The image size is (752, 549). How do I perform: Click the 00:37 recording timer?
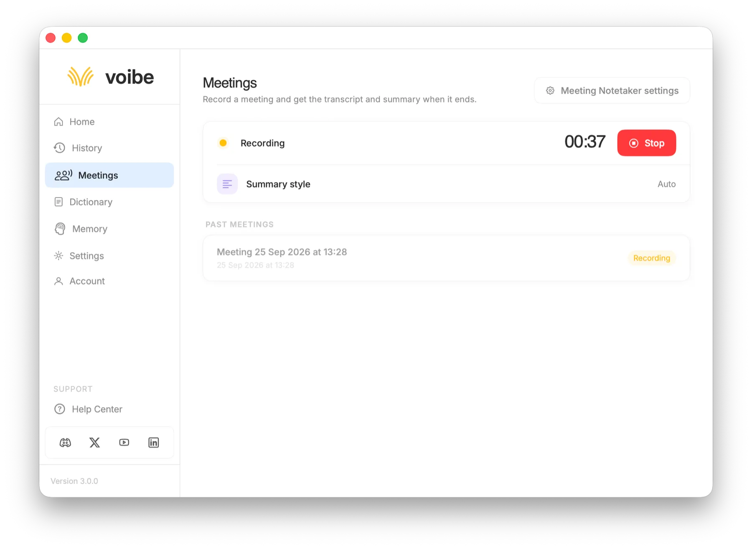coord(584,142)
